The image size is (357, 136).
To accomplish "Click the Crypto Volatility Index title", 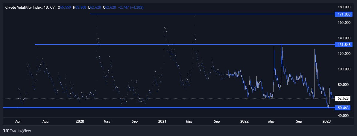I will point(24,7).
